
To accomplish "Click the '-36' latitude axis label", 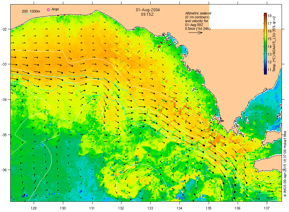I will pyautogui.click(x=4, y=170).
